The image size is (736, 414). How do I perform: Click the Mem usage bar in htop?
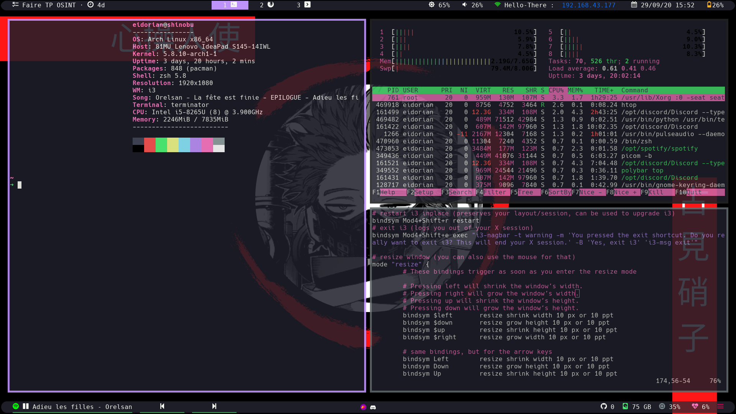458,61
